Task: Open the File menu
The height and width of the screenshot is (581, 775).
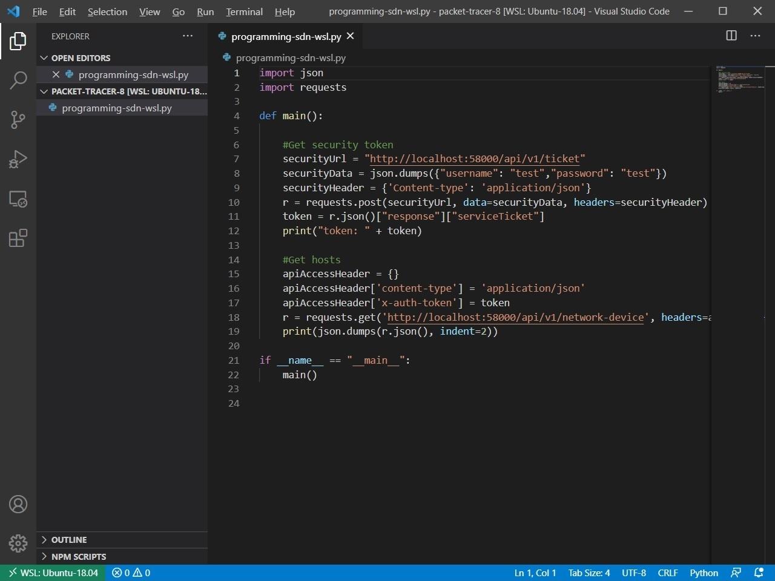Action: [x=39, y=11]
